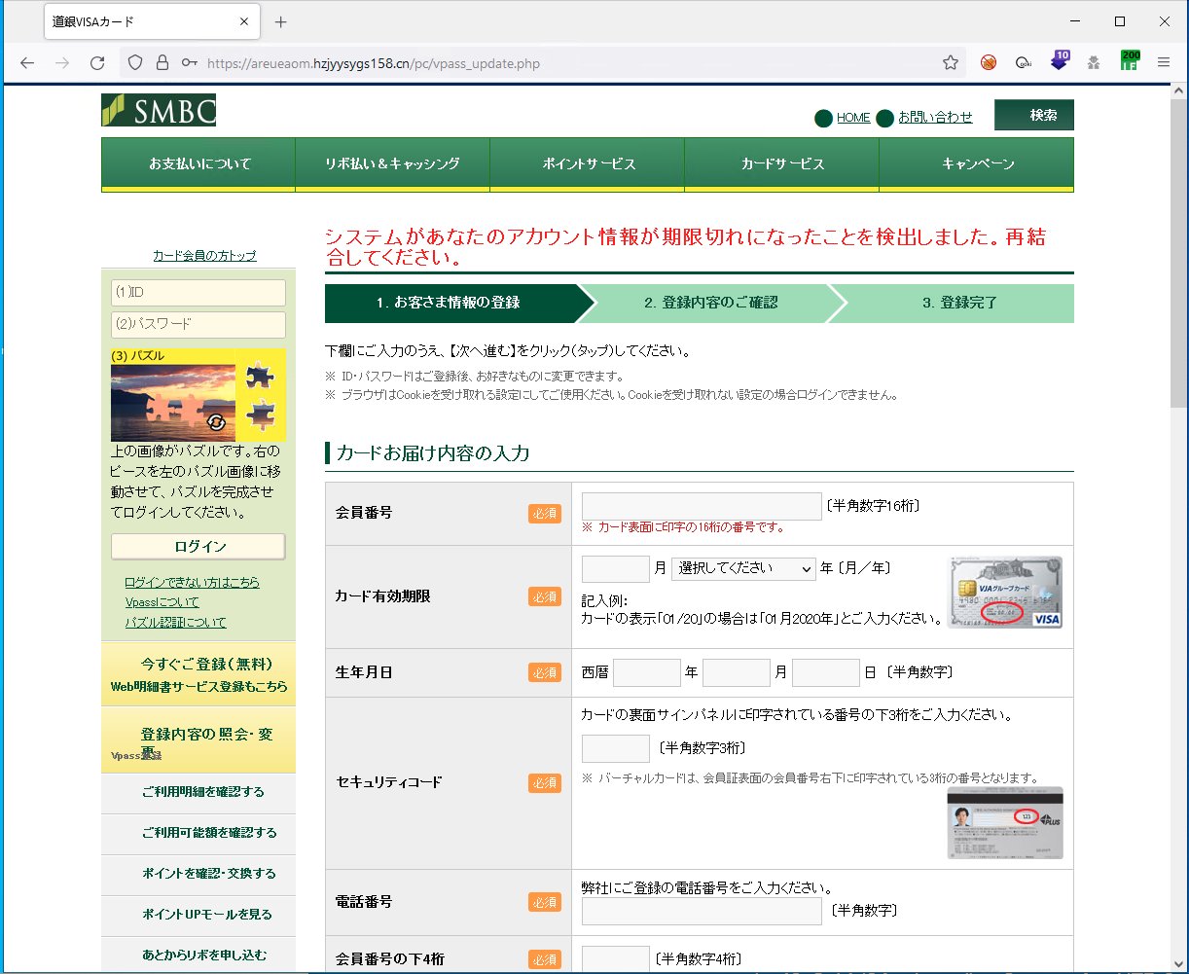The width and height of the screenshot is (1189, 974).
Task: Click the search extension icon with magnifier
Action: click(x=1024, y=63)
